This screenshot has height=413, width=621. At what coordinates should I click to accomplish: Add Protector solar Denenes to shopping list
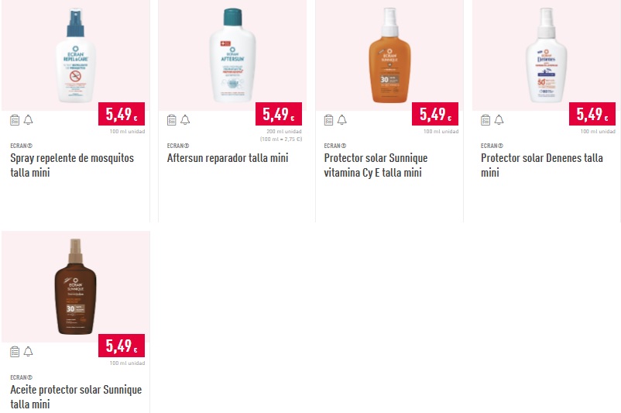pyautogui.click(x=485, y=119)
